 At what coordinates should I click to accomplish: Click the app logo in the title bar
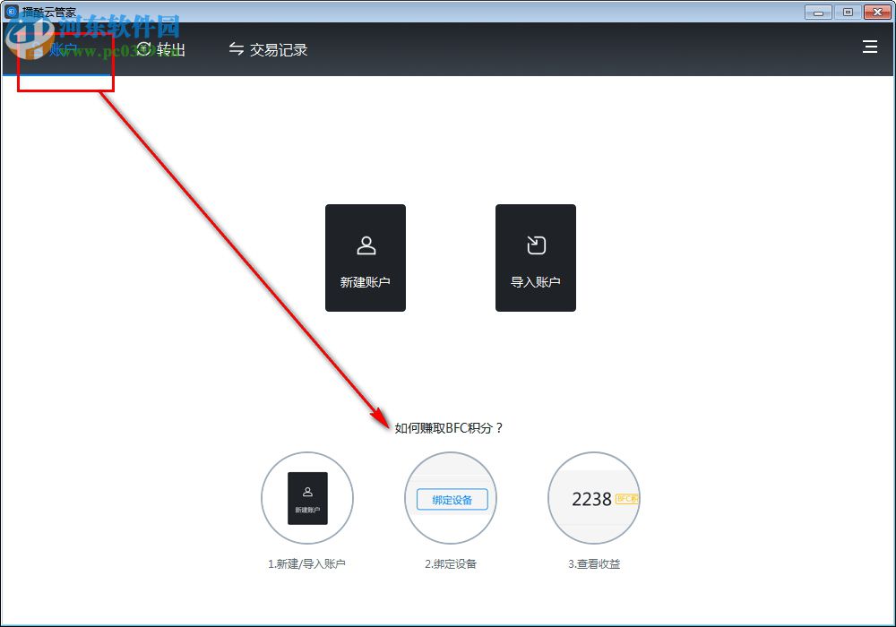pos(11,12)
